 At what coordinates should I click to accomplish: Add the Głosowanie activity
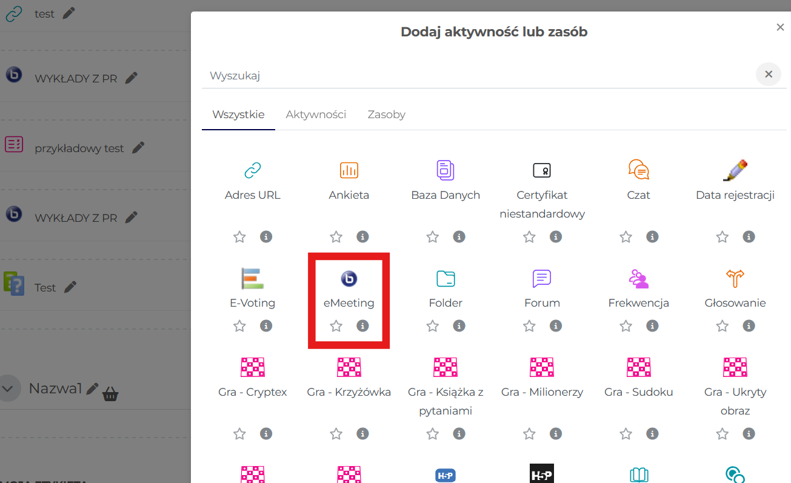click(735, 279)
